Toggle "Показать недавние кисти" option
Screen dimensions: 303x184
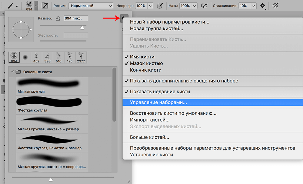pyautogui.click(x=160, y=92)
